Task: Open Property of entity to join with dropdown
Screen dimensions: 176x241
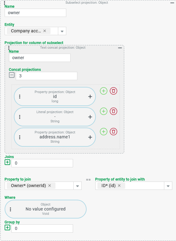Action: click(168, 186)
